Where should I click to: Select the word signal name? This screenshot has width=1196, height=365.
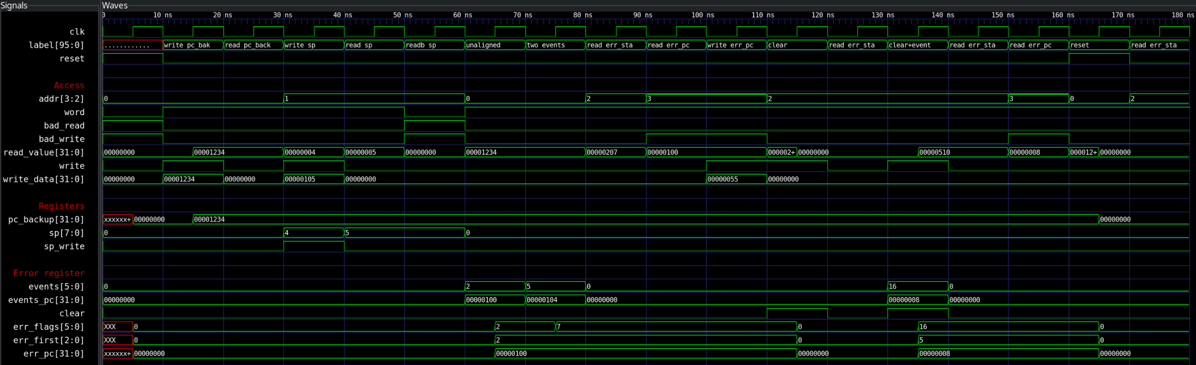(74, 112)
